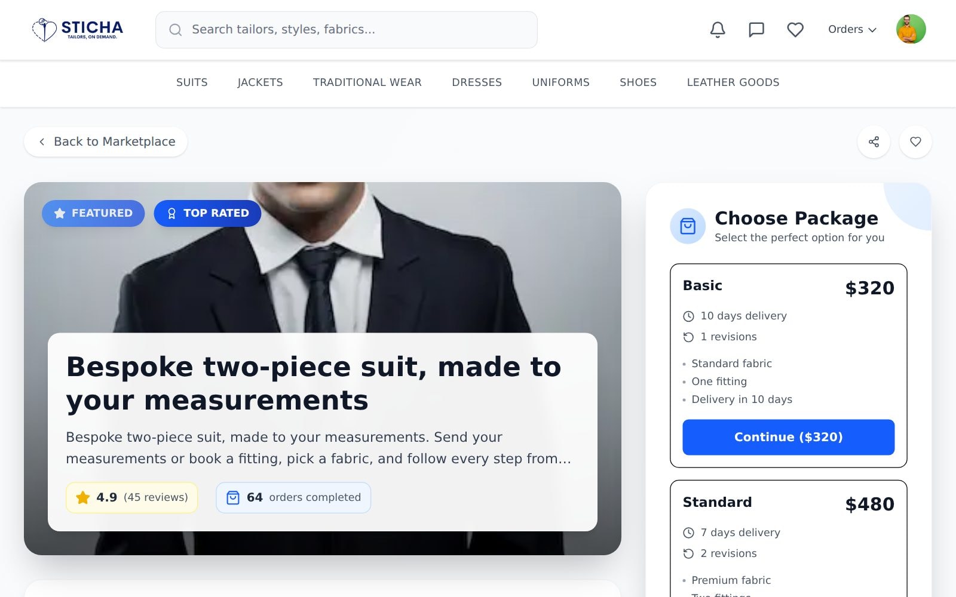
Task: Click the Top Rated badge
Action: [207, 213]
